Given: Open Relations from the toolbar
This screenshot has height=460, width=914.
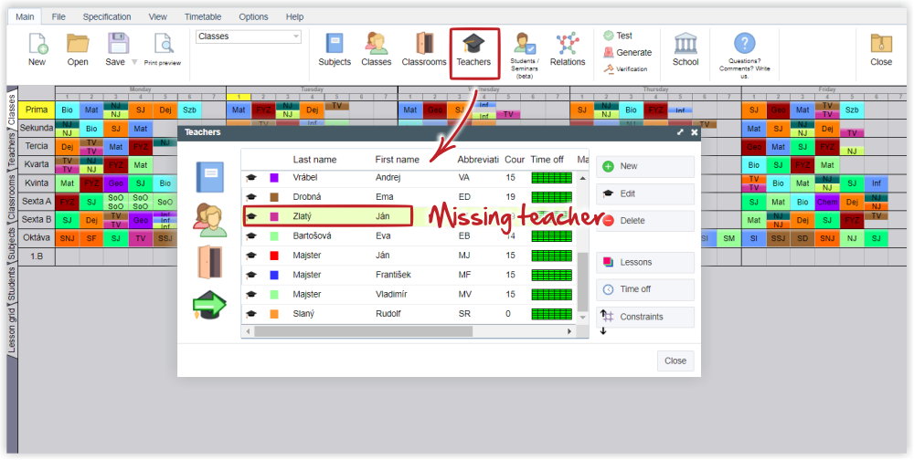Looking at the screenshot, I should 568,50.
